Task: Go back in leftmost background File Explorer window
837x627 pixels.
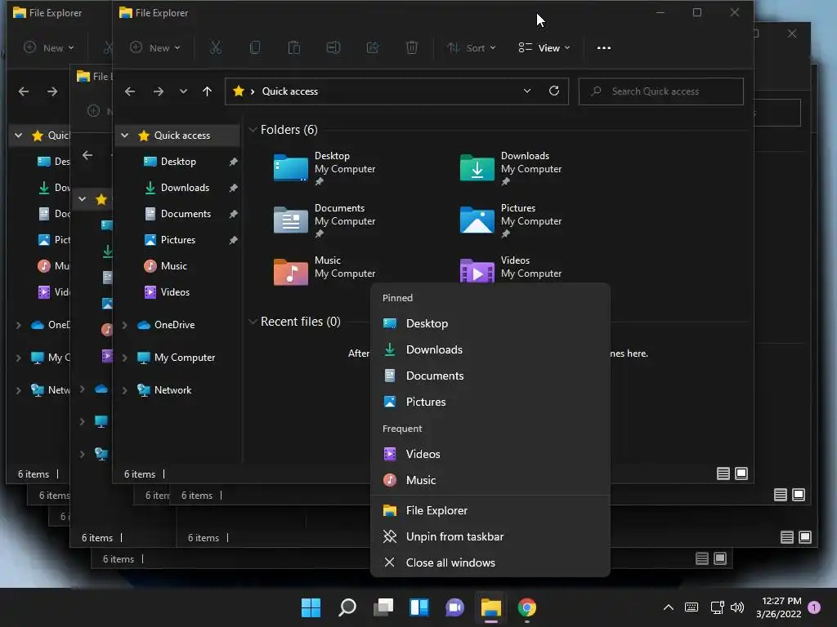Action: 24,91
